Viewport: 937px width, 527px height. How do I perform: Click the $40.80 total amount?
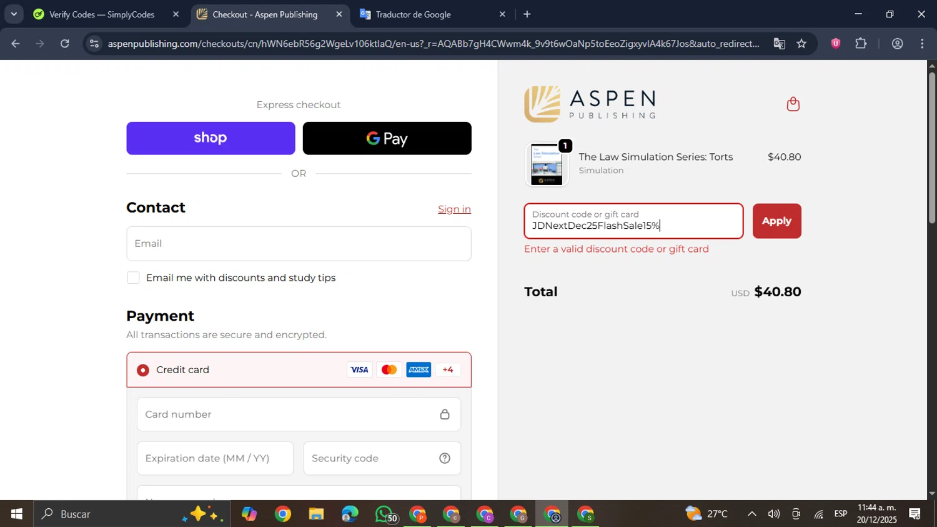pos(778,292)
